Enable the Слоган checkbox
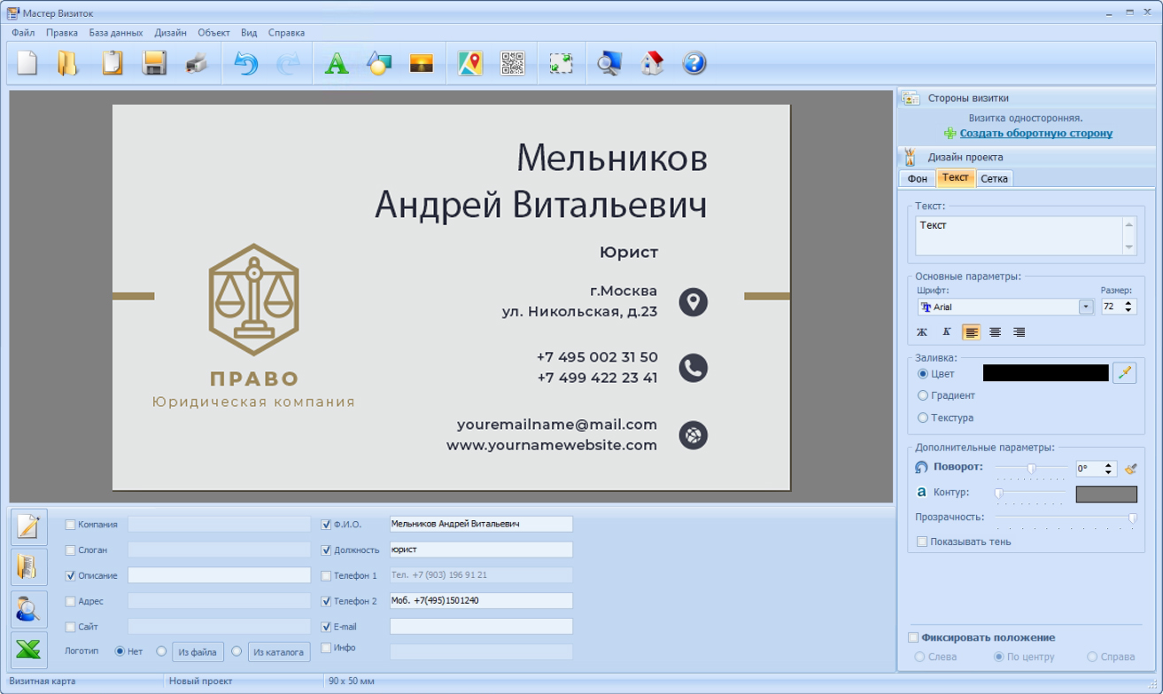The height and width of the screenshot is (694, 1163). (71, 550)
